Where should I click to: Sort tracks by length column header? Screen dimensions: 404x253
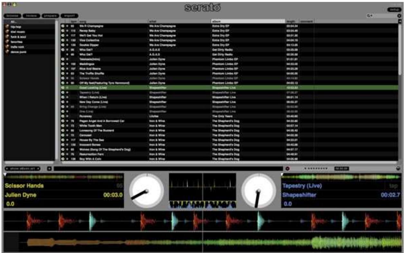coord(292,21)
